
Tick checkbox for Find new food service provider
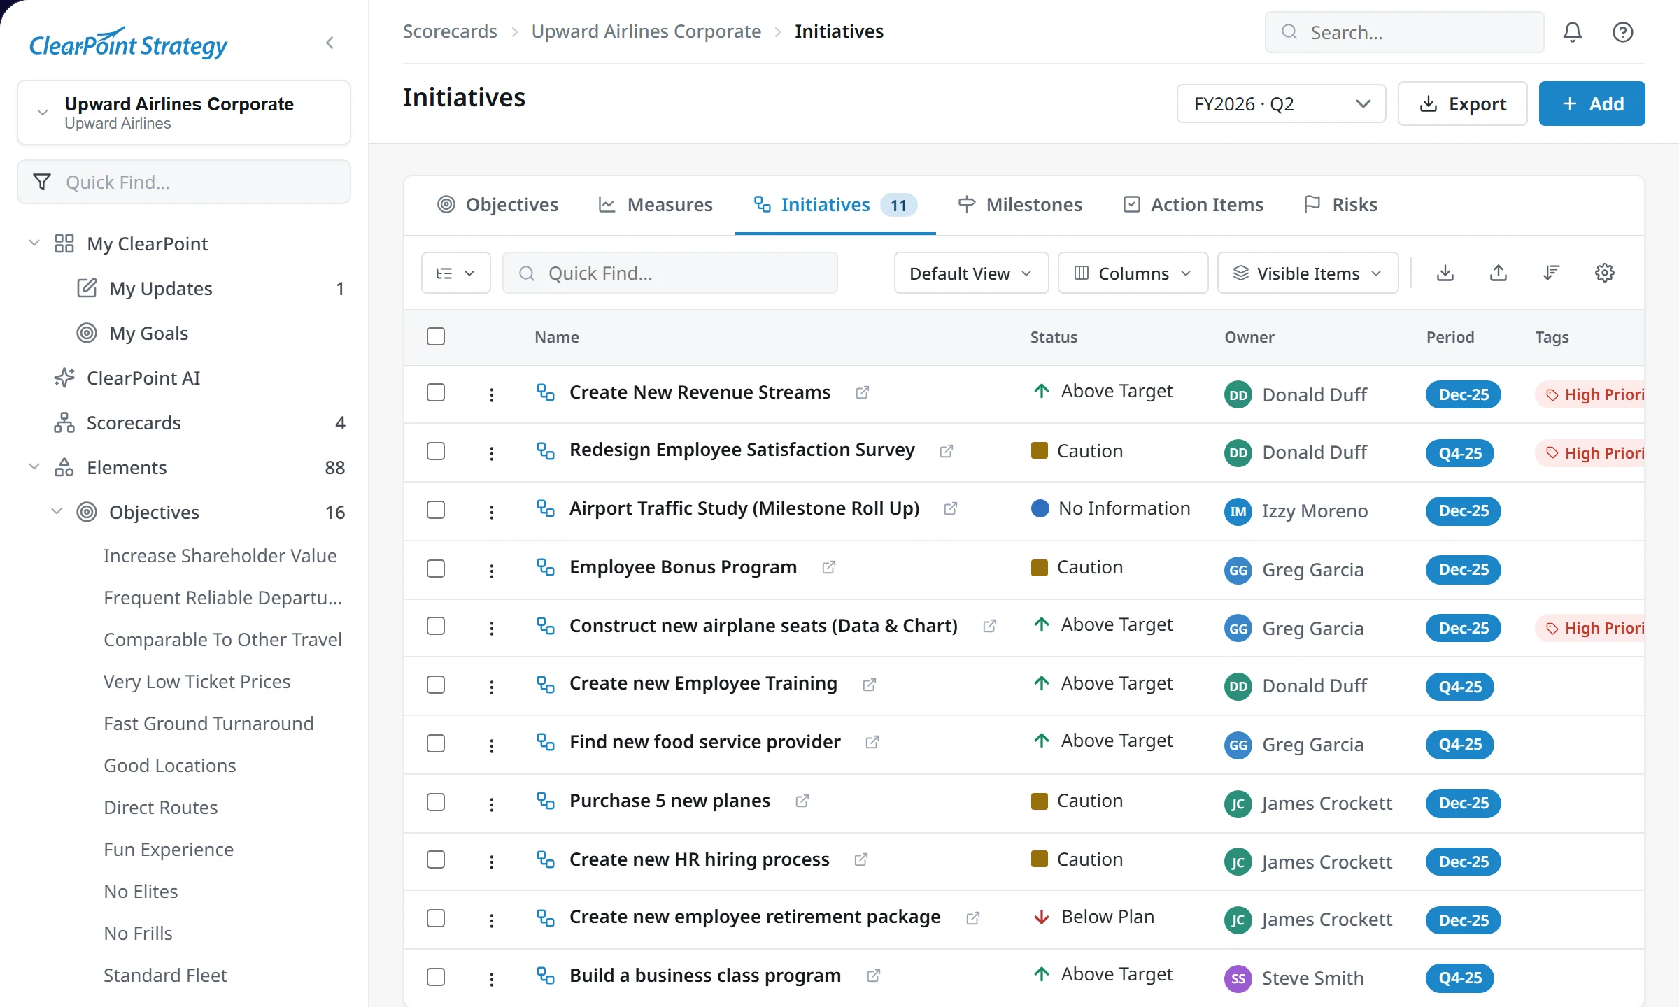click(x=436, y=743)
